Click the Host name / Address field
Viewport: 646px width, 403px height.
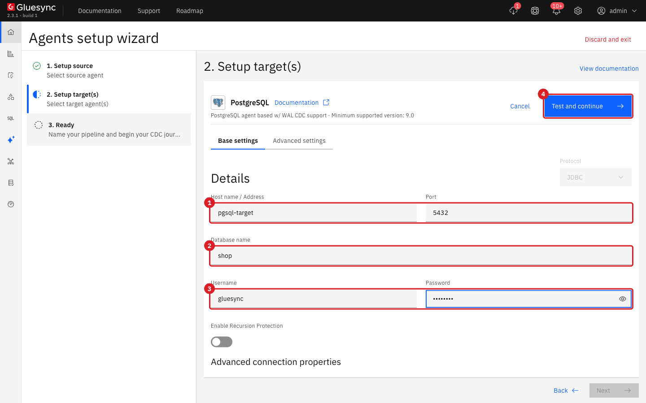[x=314, y=213]
